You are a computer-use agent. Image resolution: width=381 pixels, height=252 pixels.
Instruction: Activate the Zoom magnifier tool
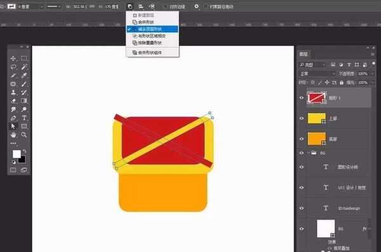click(23, 135)
